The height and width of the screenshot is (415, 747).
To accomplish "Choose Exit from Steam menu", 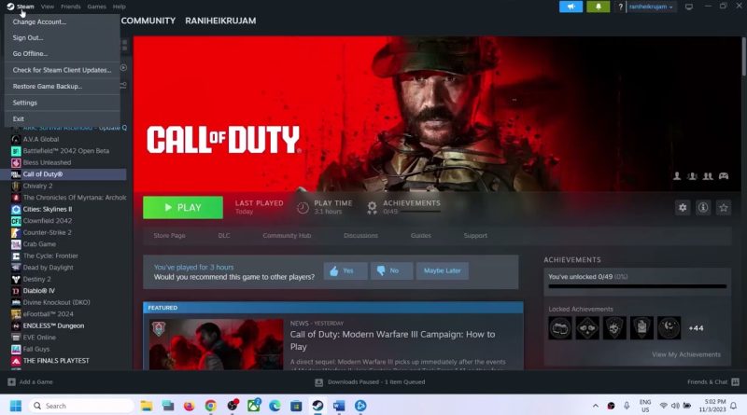I will tap(62, 119).
